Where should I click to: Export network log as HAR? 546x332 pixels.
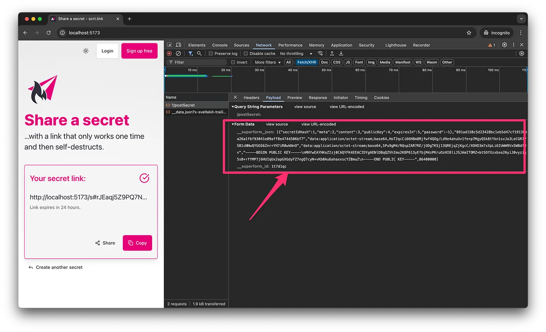[341, 53]
